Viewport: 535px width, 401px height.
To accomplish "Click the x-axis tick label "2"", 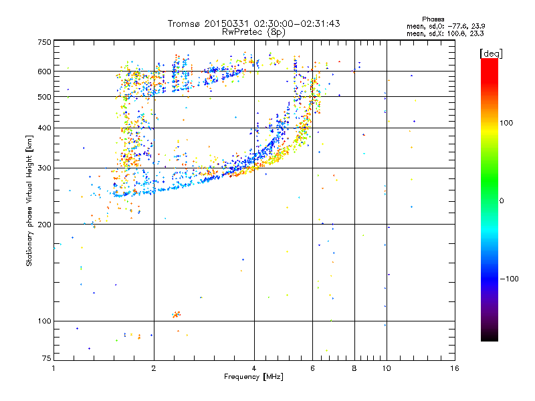I will coord(154,368).
